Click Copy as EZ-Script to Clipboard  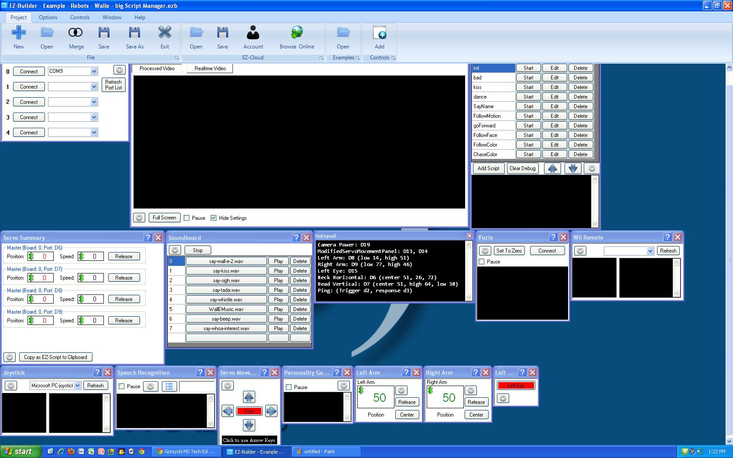[55, 357]
